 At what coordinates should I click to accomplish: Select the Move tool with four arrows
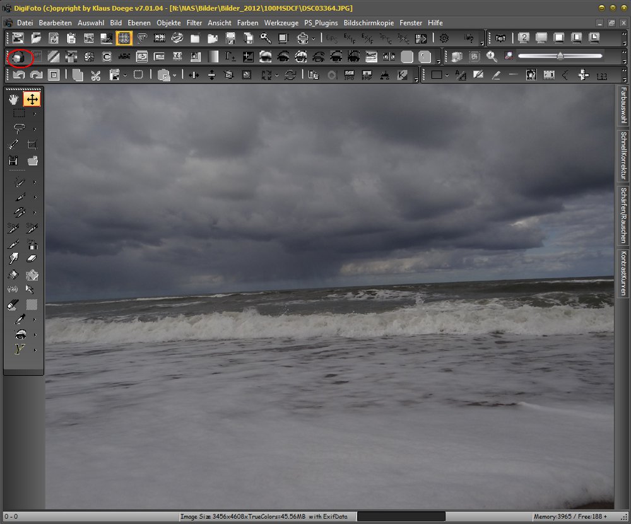[x=32, y=99]
